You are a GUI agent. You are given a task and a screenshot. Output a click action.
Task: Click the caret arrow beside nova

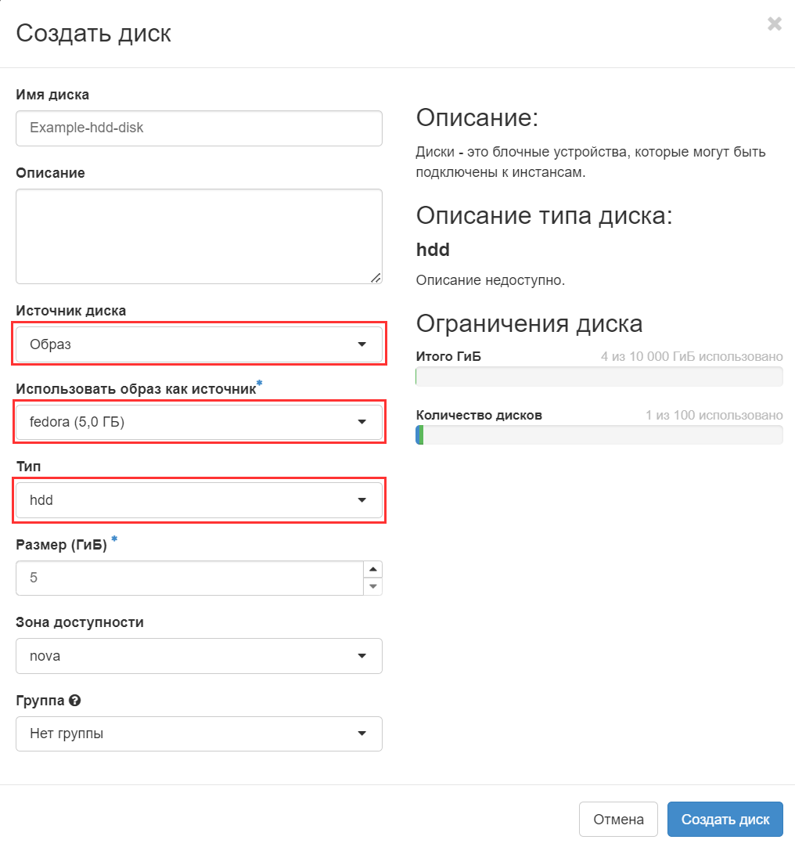coord(362,656)
